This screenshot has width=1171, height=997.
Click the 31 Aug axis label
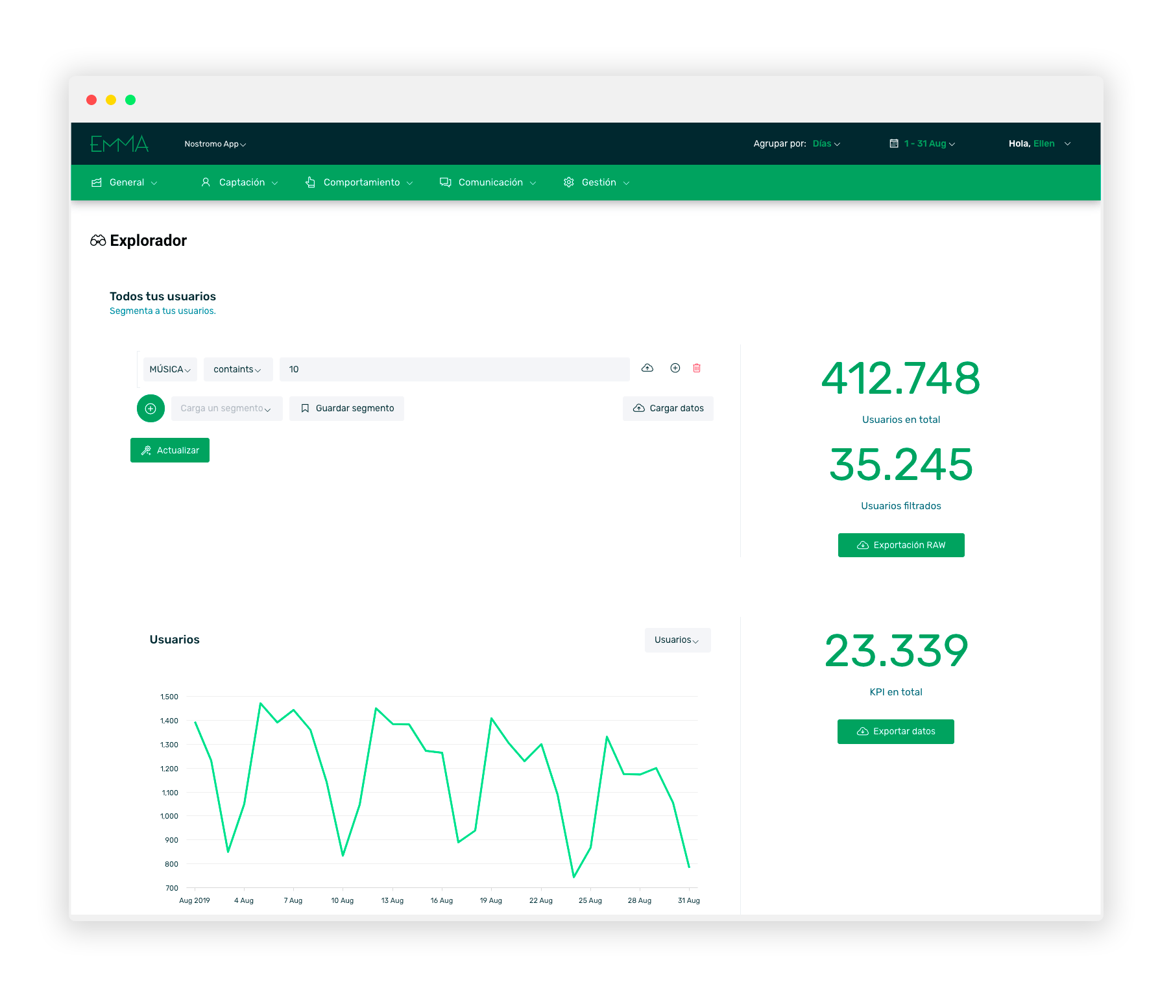click(689, 900)
